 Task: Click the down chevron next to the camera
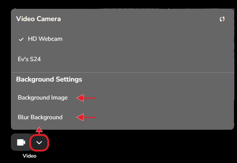[x=39, y=142]
